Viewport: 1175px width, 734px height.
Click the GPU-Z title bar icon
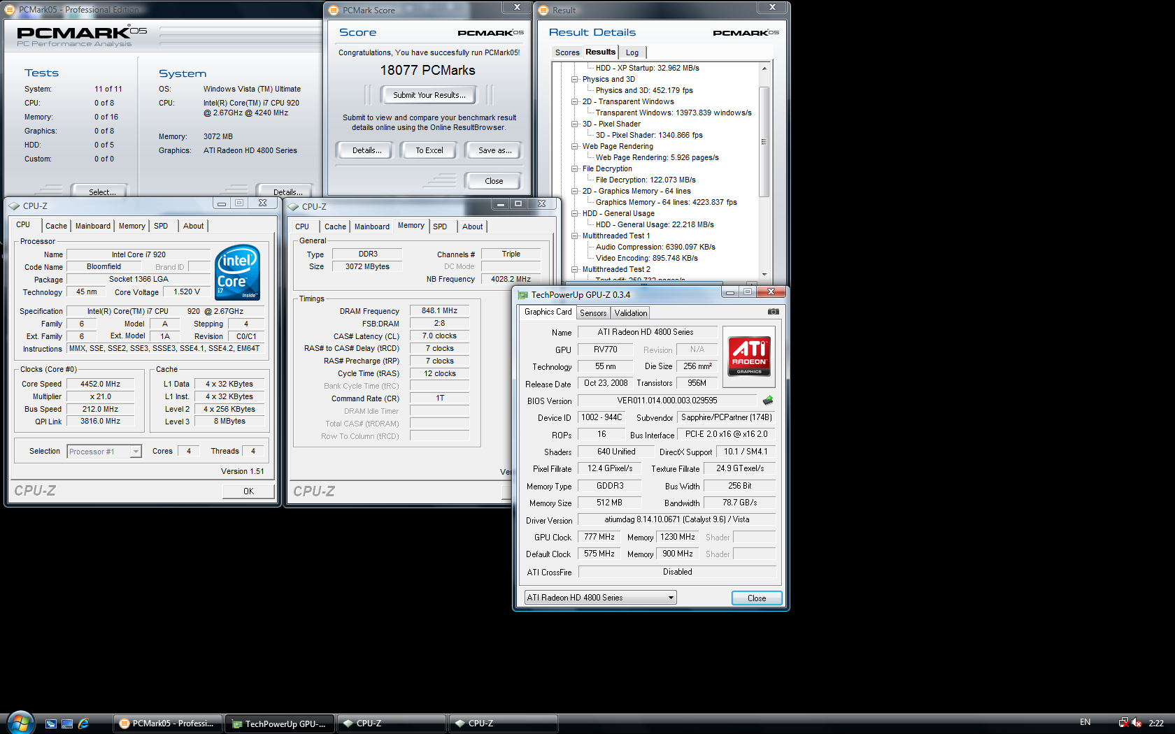tap(523, 295)
